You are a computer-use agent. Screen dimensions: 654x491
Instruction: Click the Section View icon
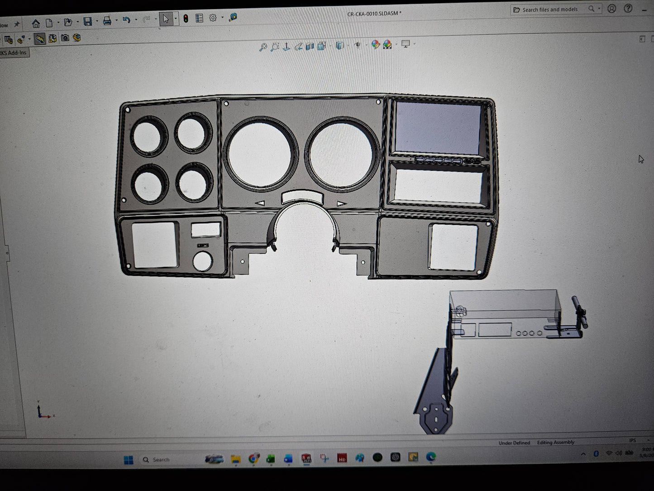(310, 46)
